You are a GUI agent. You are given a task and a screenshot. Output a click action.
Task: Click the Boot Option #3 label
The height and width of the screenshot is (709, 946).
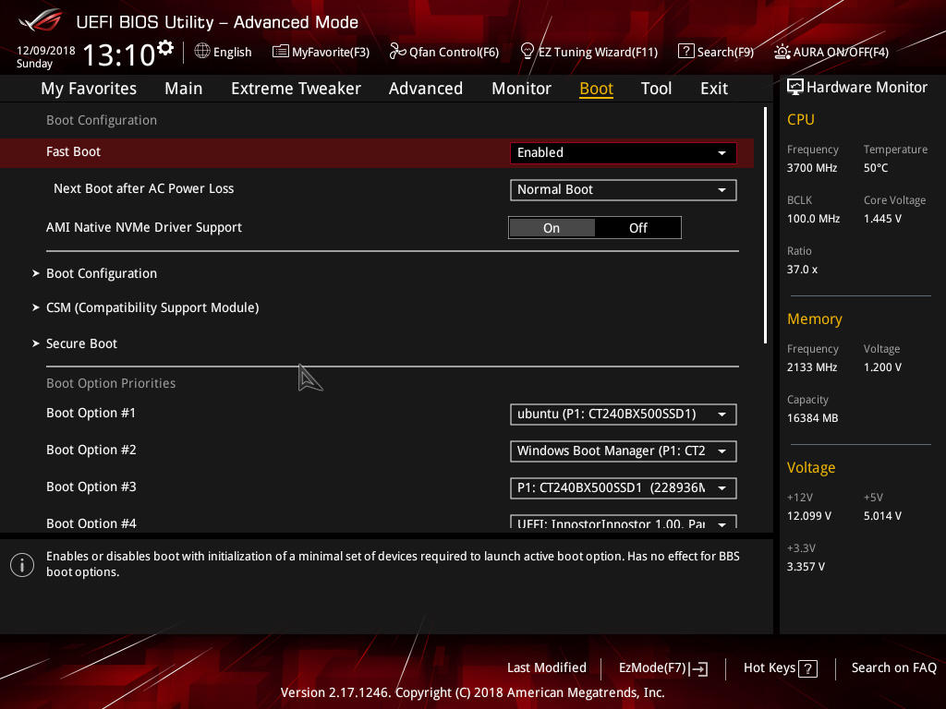(91, 487)
